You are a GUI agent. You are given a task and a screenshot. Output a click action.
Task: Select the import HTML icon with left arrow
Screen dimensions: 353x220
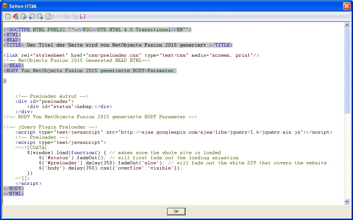point(32,16)
